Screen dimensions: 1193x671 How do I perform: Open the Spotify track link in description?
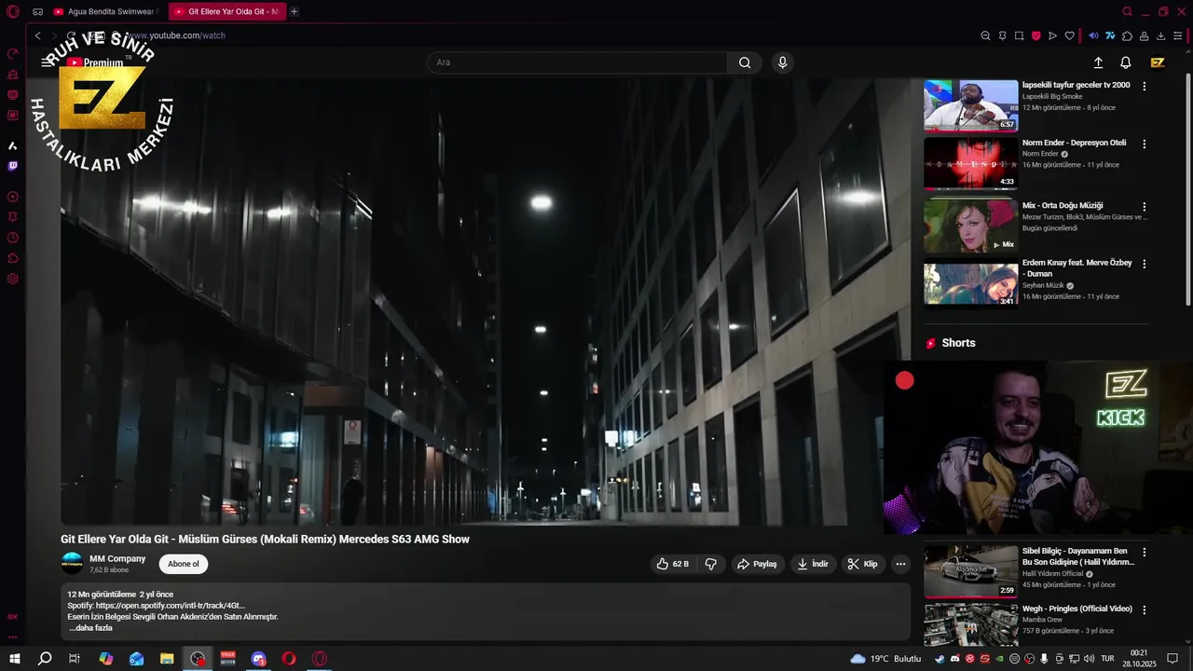click(171, 606)
